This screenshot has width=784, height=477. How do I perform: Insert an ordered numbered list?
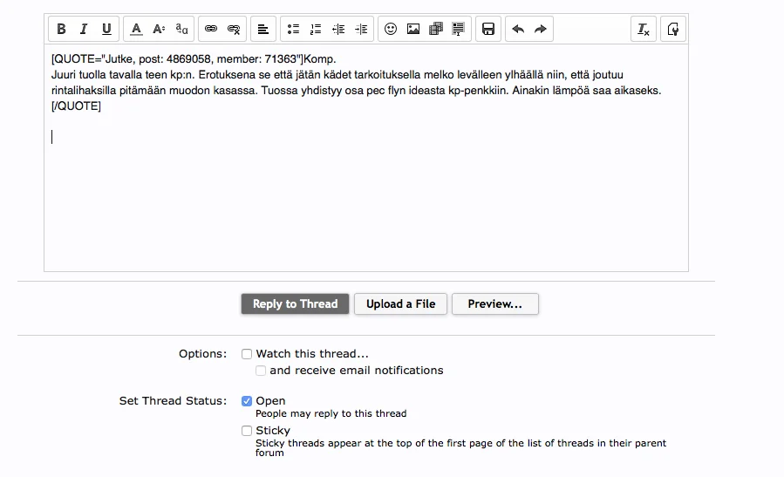(x=316, y=29)
